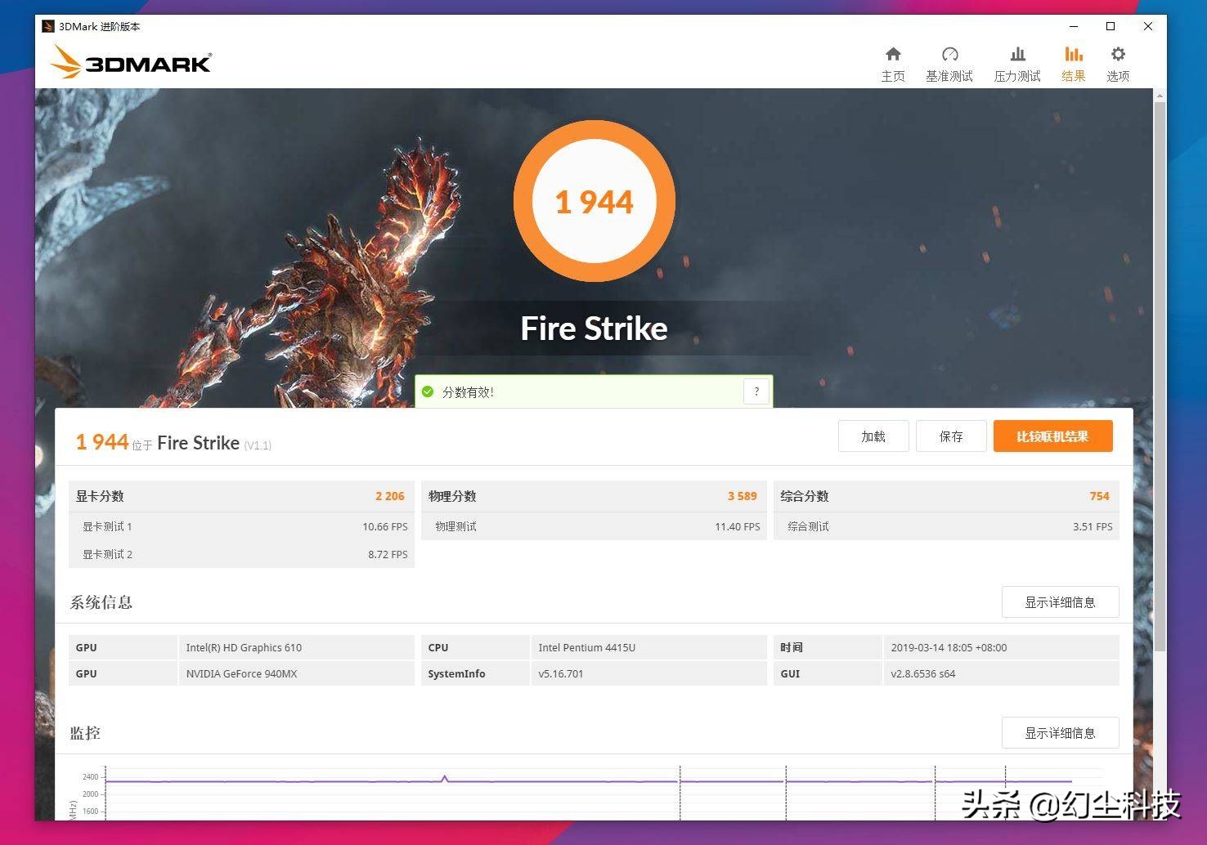Show 显示详细信息 for 监控 monitoring

pos(1060,732)
